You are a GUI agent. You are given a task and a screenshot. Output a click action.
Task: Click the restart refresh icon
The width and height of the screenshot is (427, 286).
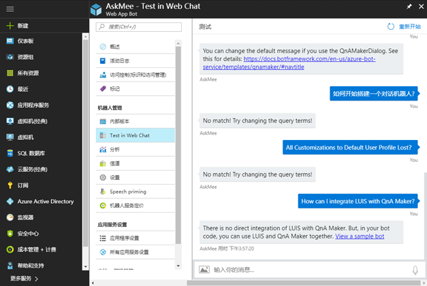pyautogui.click(x=391, y=26)
